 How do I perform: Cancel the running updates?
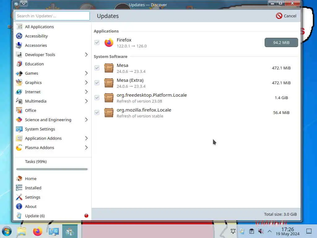pyautogui.click(x=286, y=16)
